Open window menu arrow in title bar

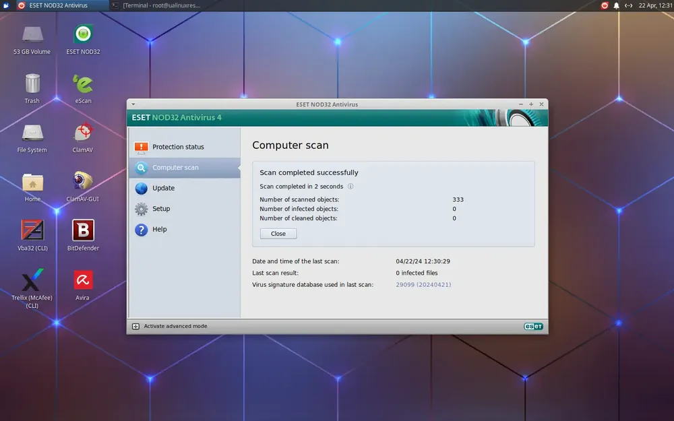pos(133,104)
